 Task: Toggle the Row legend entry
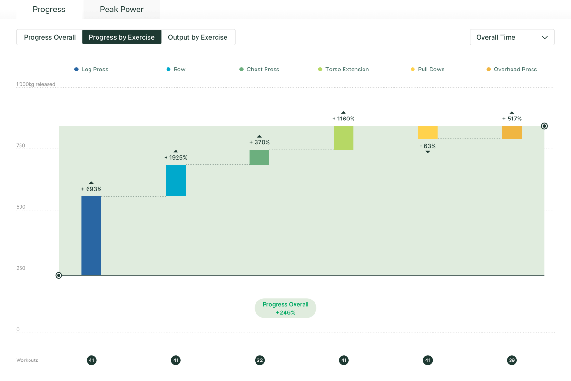(x=176, y=70)
